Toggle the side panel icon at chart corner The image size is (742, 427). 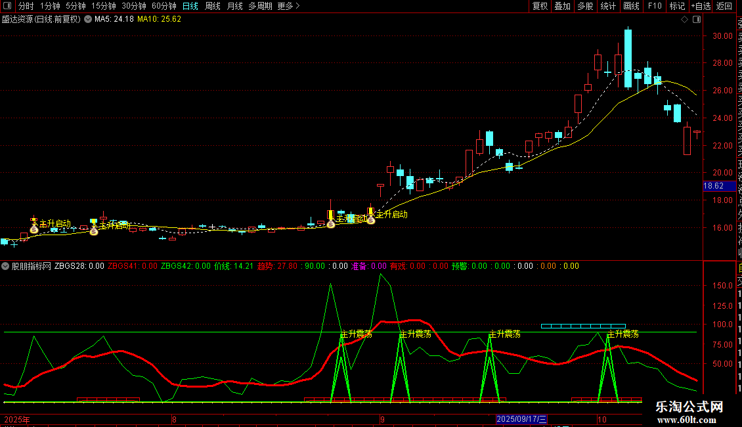click(x=697, y=19)
